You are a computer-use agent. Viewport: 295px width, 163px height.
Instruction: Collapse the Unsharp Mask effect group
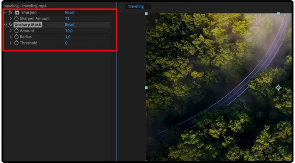pos(5,25)
